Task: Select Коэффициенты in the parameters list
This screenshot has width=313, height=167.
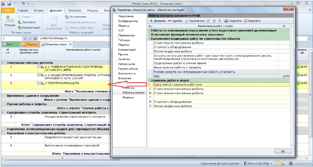Action: (x=128, y=21)
